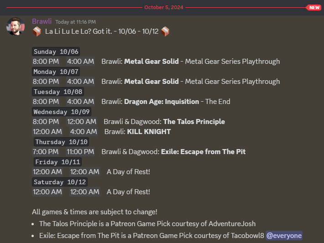Click Friday's A Day of Rest! text
Screen dimensions: 324x243
coord(128,172)
